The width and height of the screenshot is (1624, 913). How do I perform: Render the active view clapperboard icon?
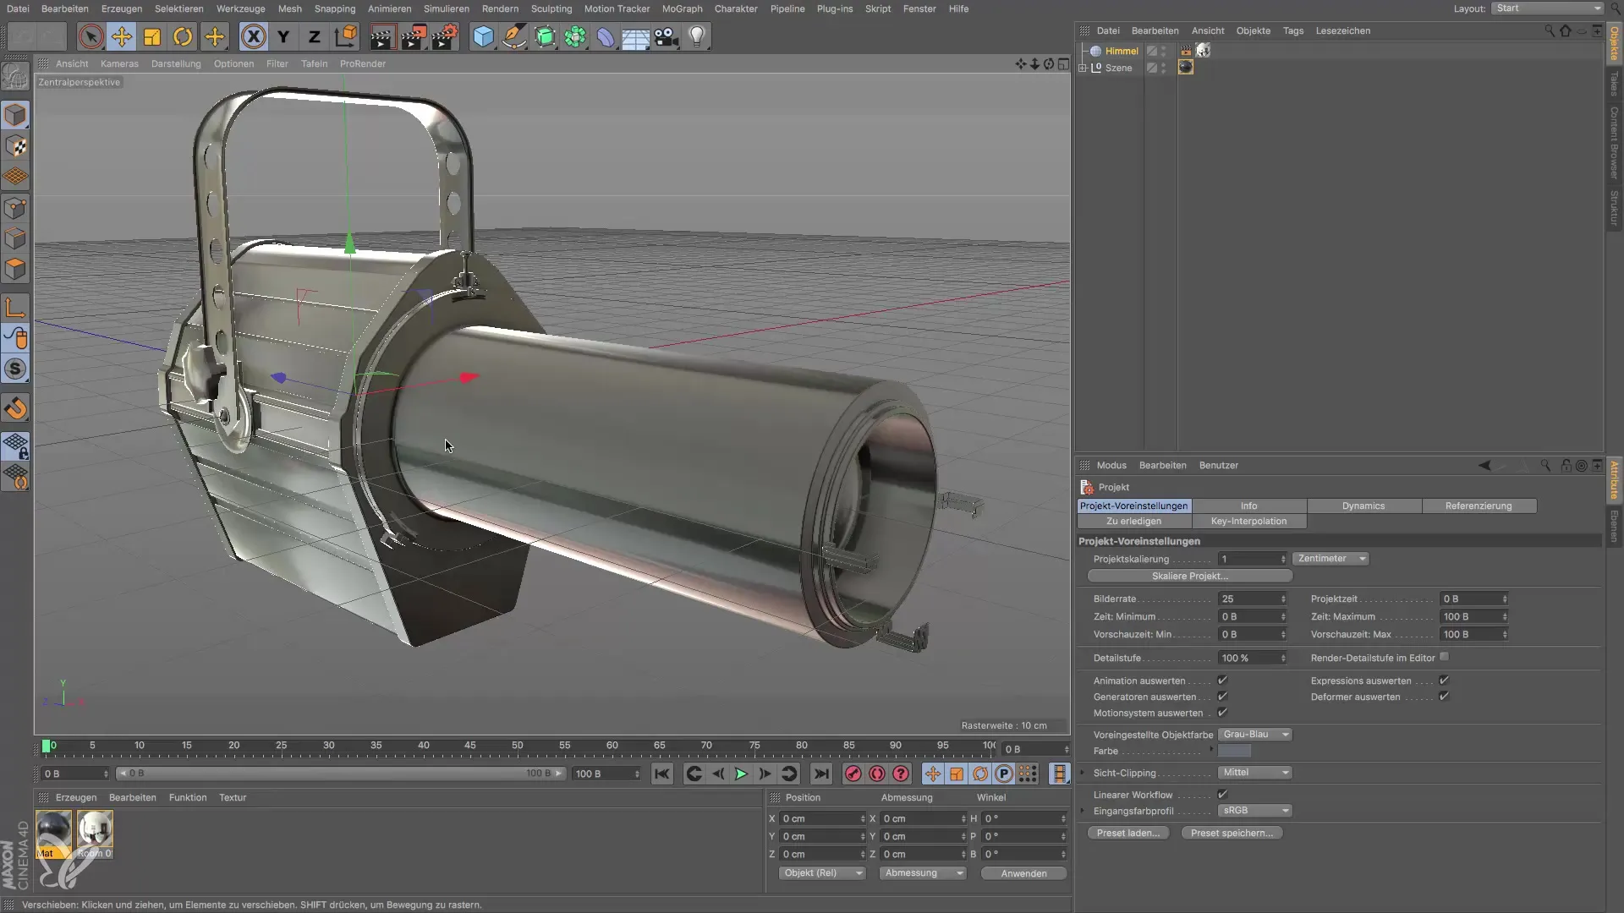pos(382,36)
